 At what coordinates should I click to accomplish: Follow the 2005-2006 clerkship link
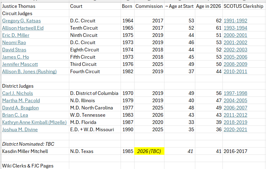point(235,57)
